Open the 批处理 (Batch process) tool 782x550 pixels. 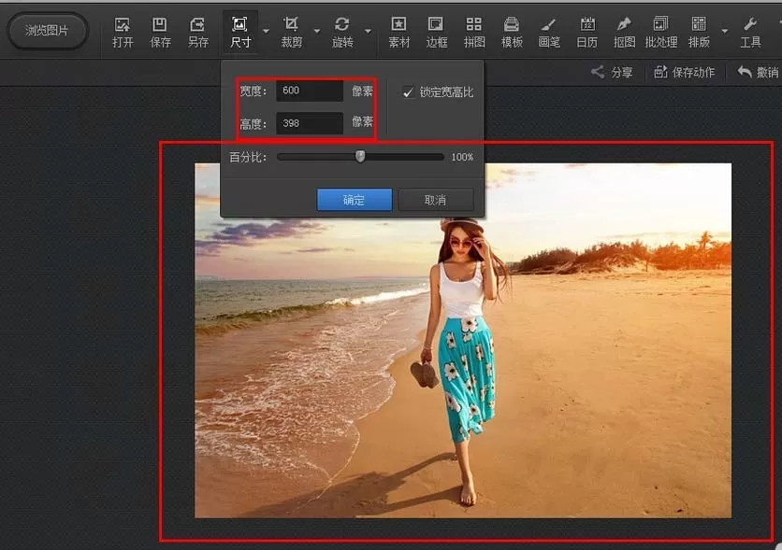coord(660,33)
